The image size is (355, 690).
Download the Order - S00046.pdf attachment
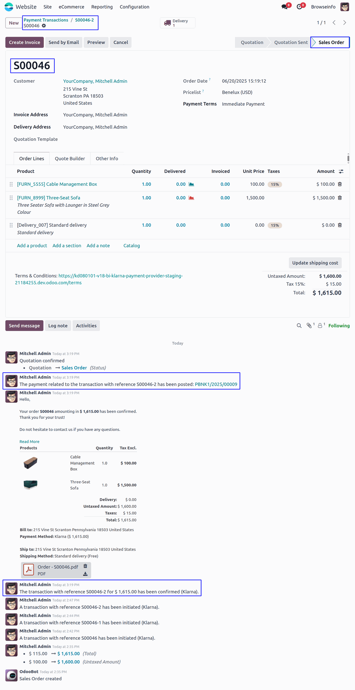pos(85,574)
